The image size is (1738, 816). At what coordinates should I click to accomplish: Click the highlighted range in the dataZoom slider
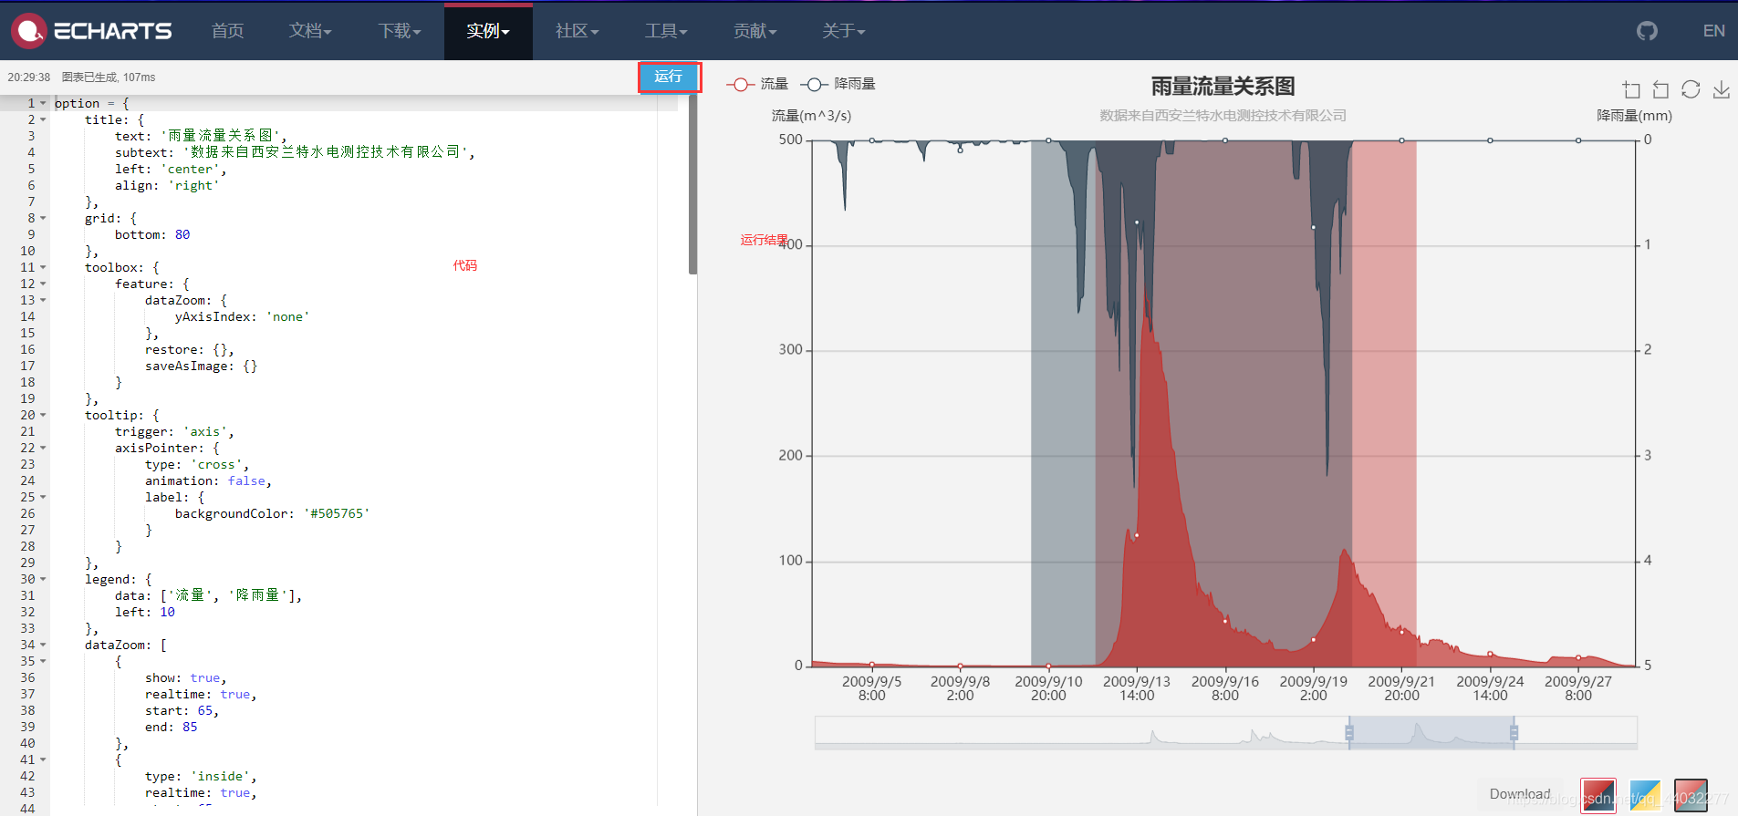tap(1431, 733)
